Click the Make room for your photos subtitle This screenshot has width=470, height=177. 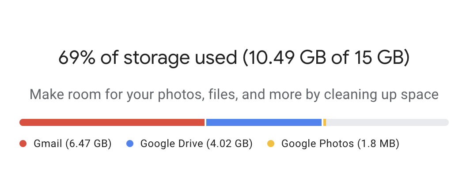(x=234, y=95)
